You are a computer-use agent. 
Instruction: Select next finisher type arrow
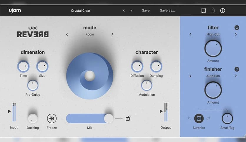(x=236, y=76)
